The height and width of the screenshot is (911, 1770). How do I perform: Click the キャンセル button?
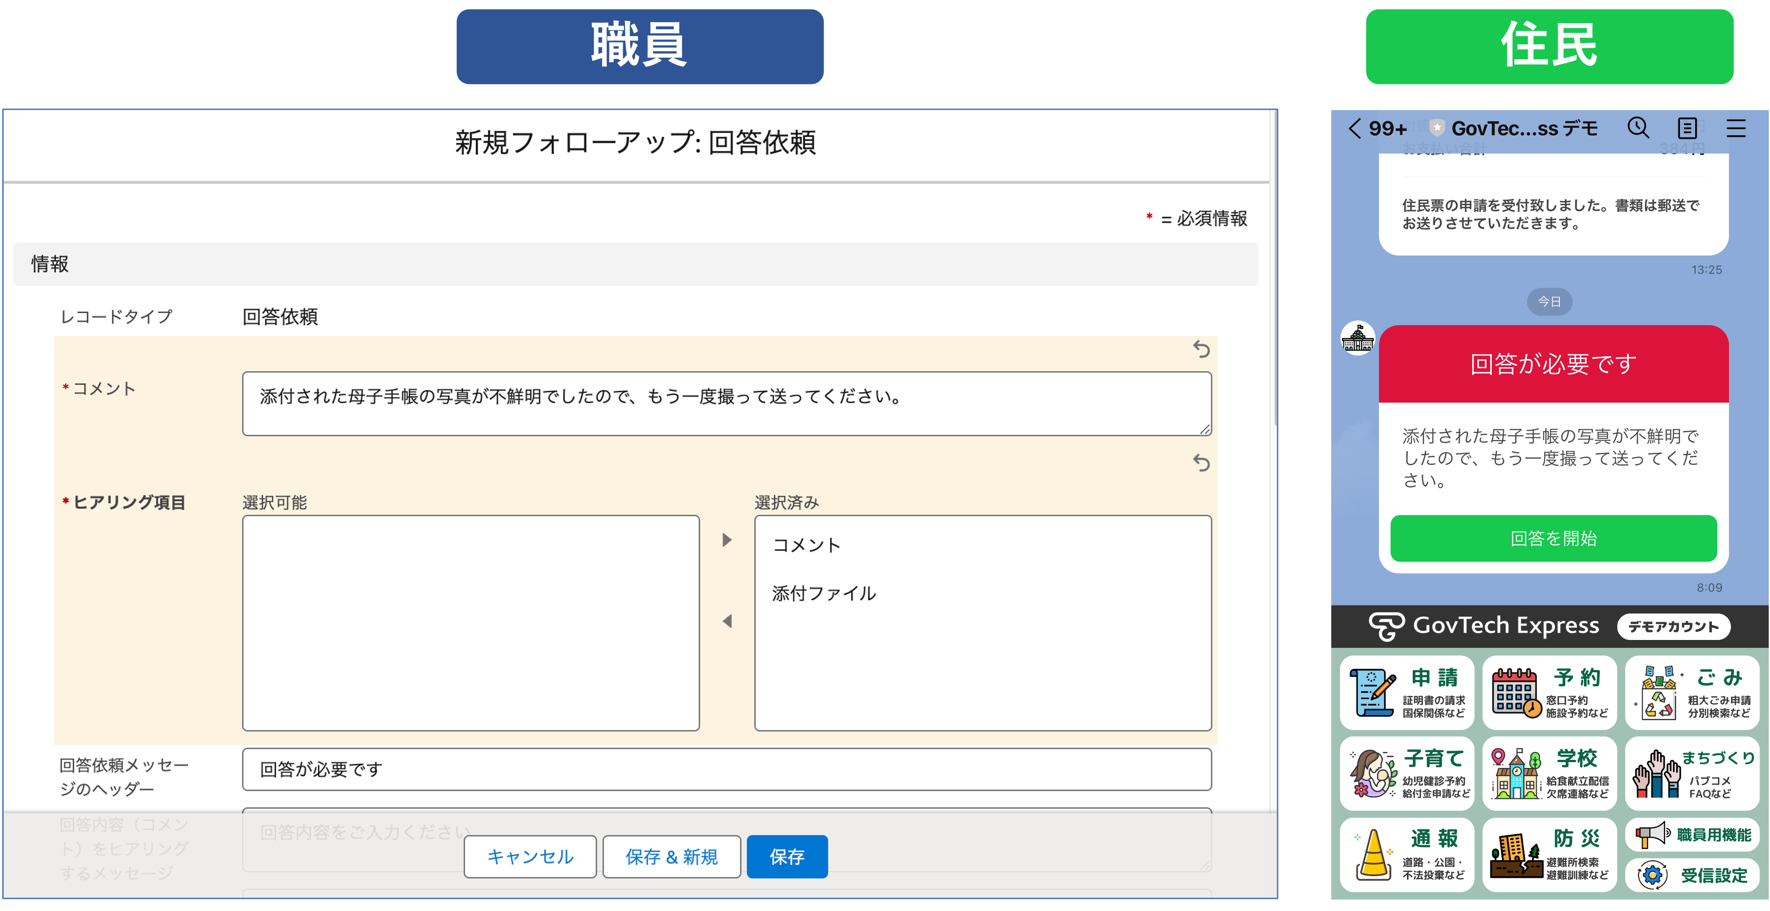click(x=530, y=857)
